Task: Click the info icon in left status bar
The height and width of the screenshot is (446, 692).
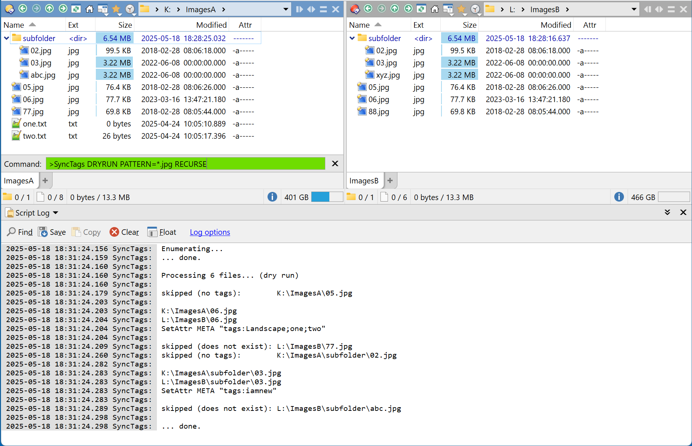Action: [x=272, y=197]
